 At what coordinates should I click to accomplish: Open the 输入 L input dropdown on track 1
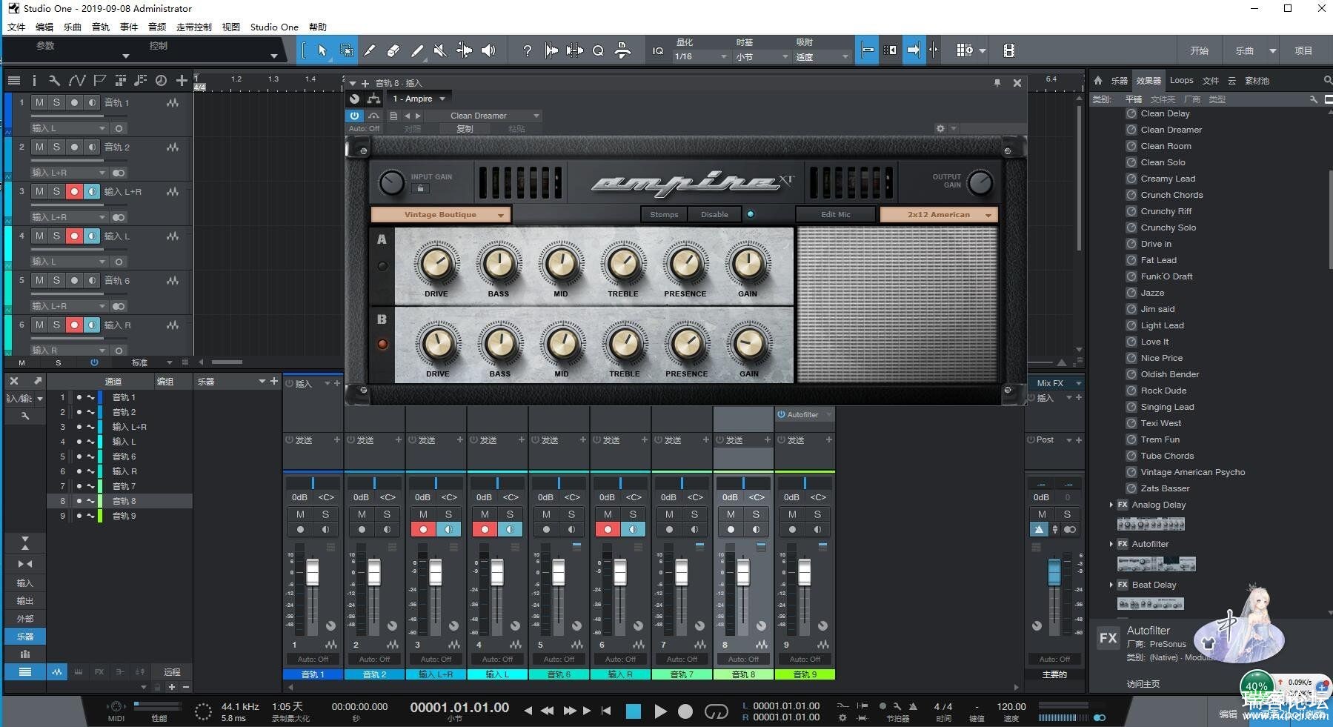point(69,128)
